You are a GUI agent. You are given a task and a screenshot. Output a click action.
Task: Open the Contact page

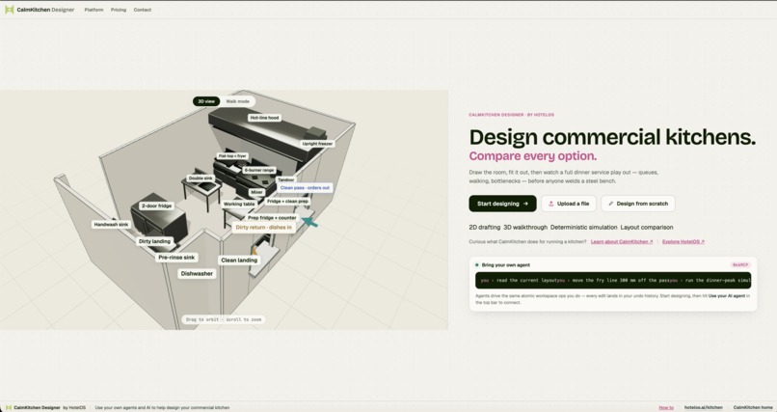point(143,10)
